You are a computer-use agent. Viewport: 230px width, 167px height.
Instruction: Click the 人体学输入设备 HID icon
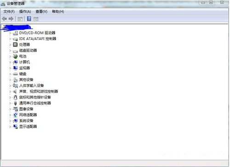pos(15,86)
